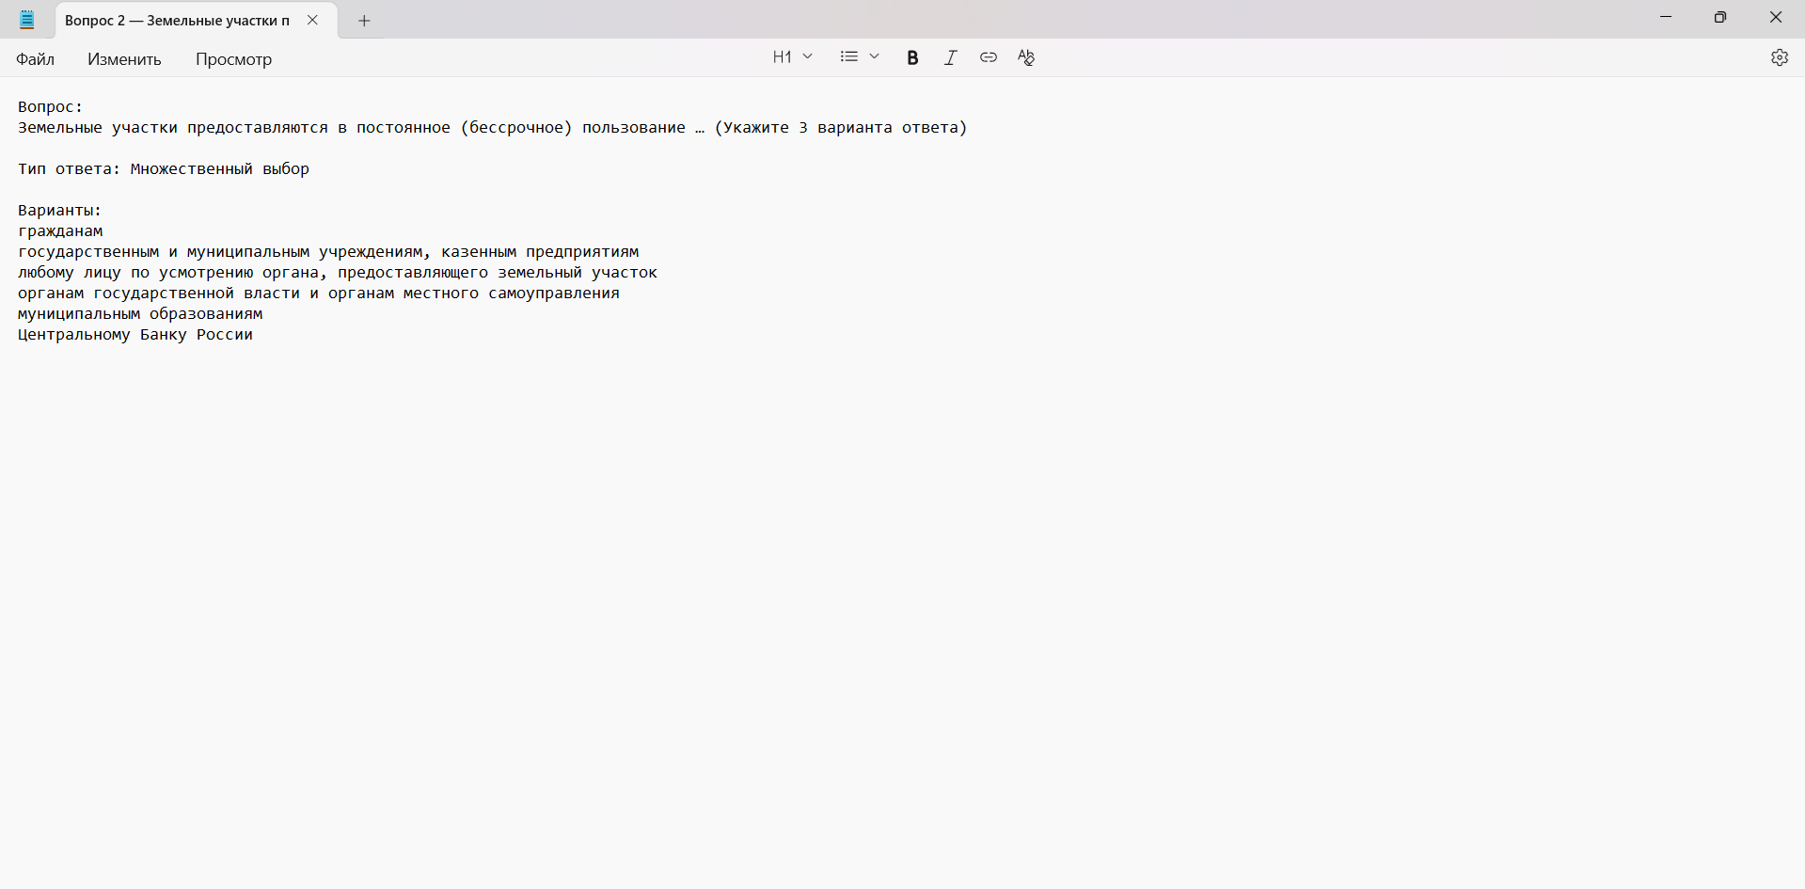Close the Вопрос 2 tab

(312, 20)
